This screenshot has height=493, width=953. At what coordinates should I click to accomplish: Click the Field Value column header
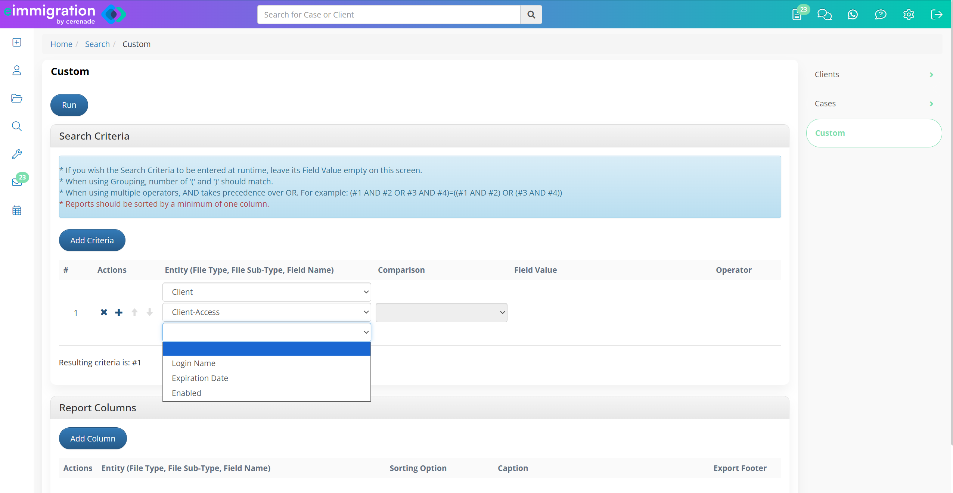click(535, 270)
